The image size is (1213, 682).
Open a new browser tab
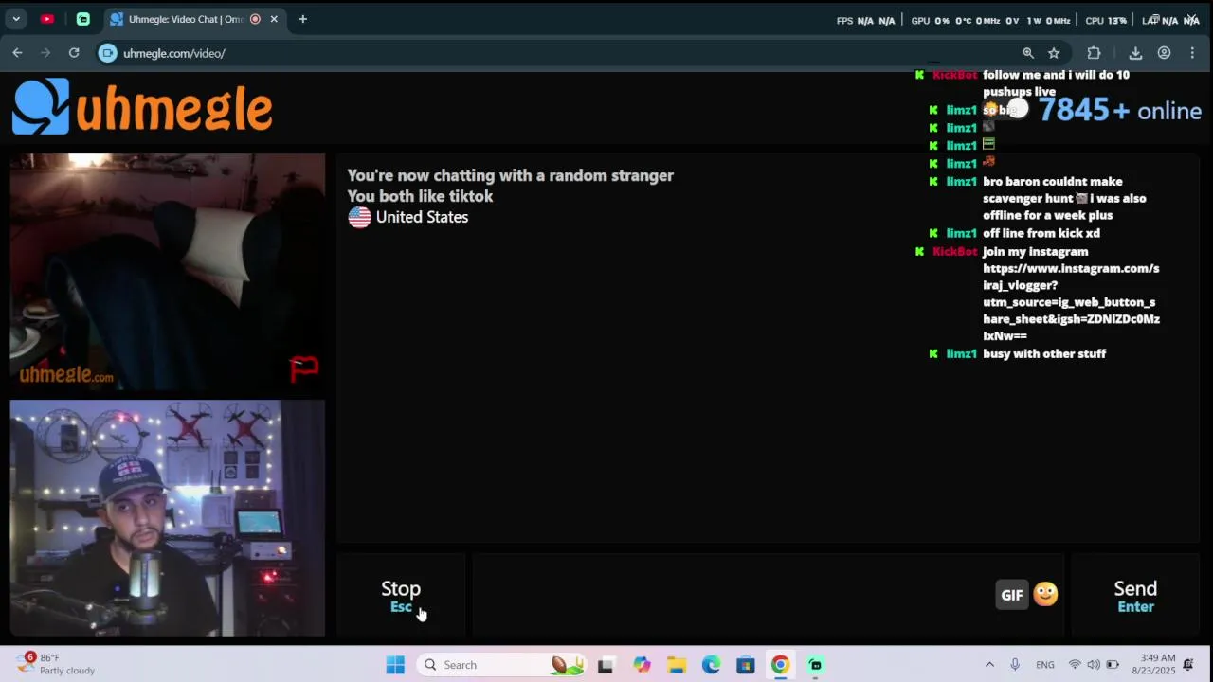click(x=303, y=19)
